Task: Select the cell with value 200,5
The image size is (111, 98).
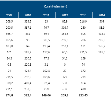Action: pyautogui.click(x=9, y=28)
